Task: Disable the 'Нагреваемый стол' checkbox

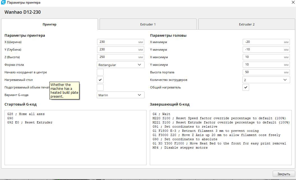Action: (100, 80)
